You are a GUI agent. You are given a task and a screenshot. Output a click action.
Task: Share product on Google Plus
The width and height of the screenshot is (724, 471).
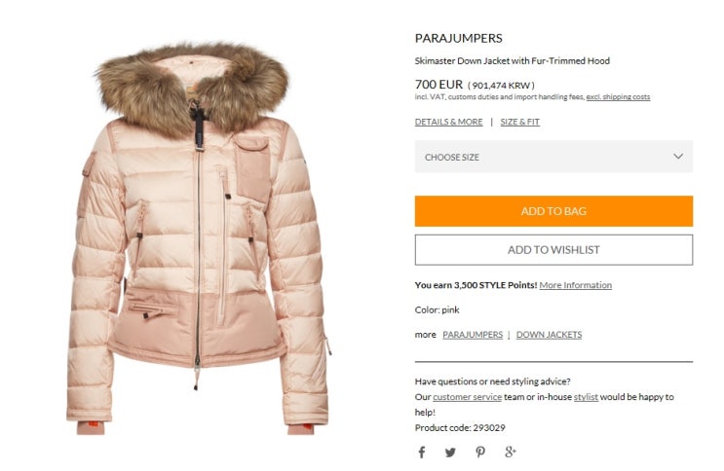(511, 453)
